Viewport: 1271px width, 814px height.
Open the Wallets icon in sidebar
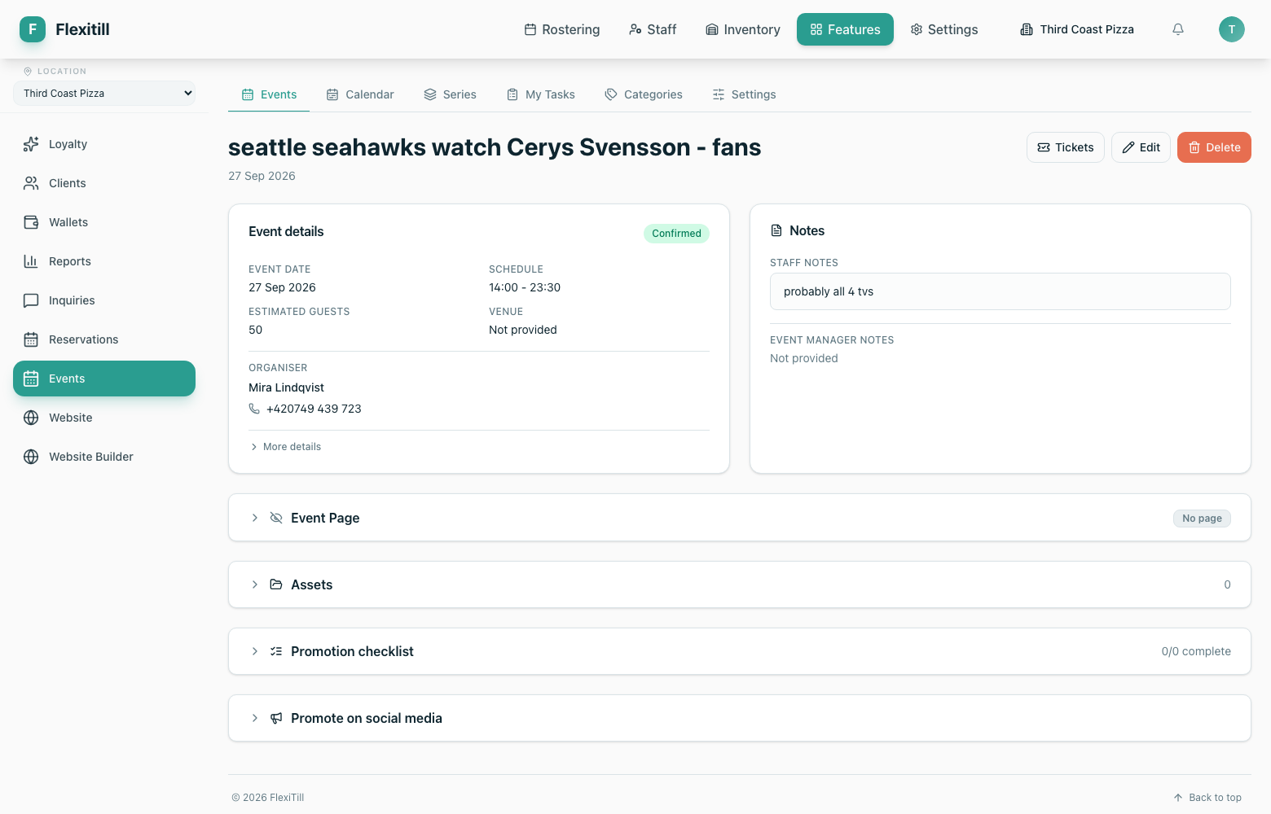tap(31, 222)
